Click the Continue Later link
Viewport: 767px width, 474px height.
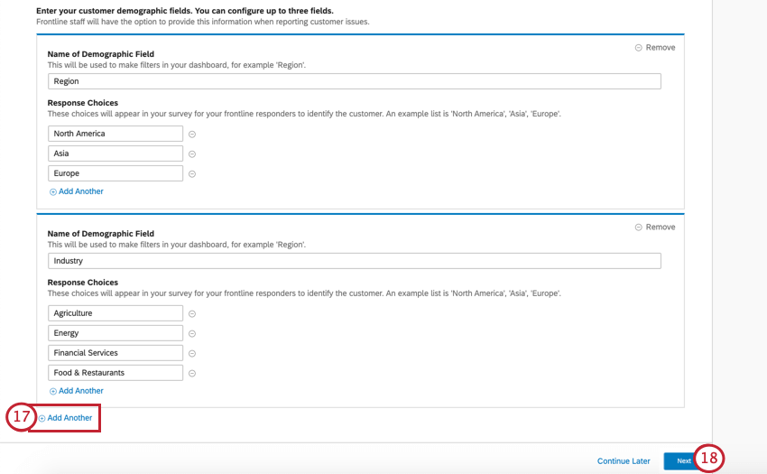pyautogui.click(x=624, y=461)
